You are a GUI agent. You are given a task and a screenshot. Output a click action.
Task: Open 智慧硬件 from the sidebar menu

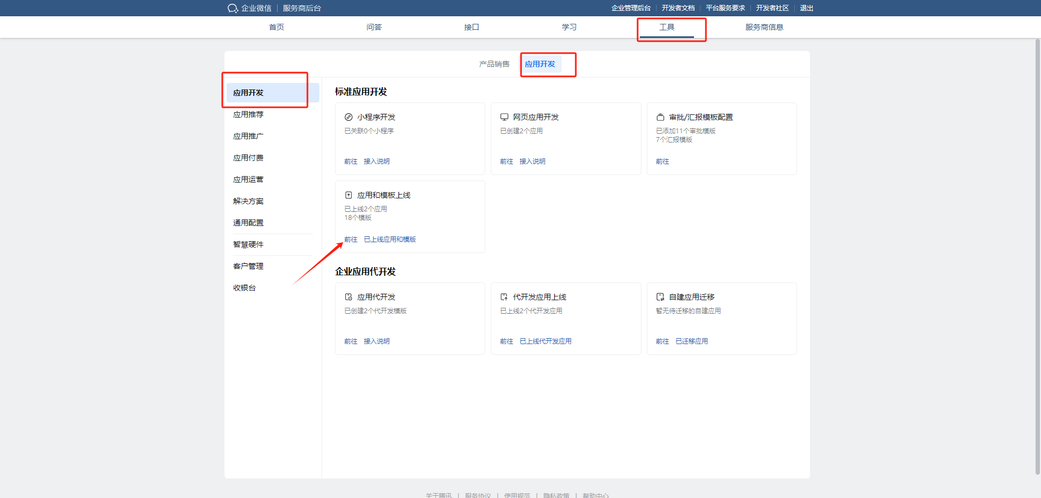pos(248,244)
